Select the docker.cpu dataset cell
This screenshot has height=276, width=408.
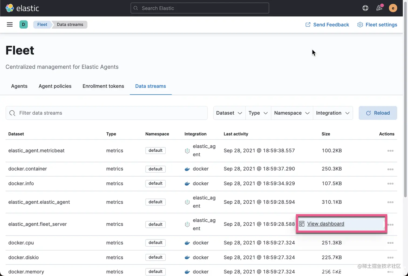click(21, 243)
